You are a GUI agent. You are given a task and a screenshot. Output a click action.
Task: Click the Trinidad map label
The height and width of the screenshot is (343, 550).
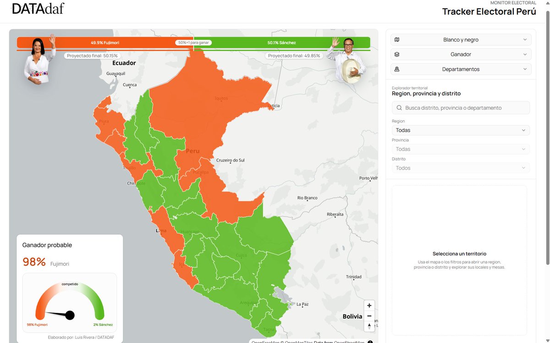(x=354, y=277)
